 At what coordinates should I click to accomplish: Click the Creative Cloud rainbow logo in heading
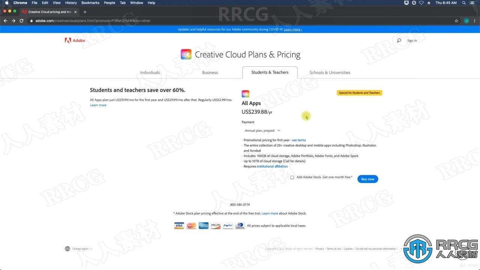pyautogui.click(x=186, y=54)
